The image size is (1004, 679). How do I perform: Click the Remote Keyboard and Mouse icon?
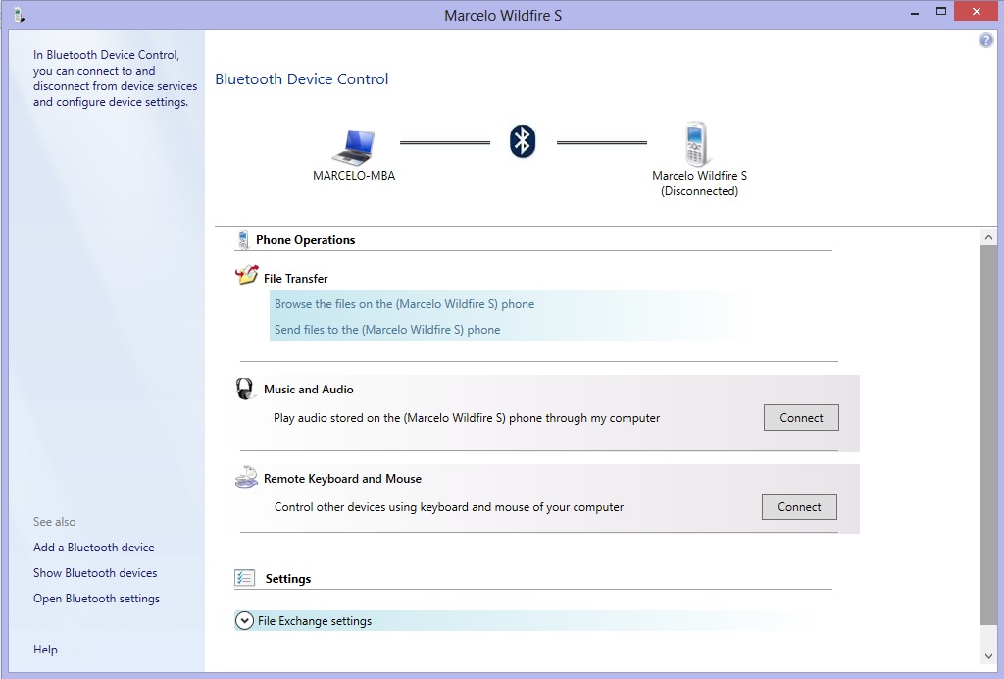[x=246, y=477]
